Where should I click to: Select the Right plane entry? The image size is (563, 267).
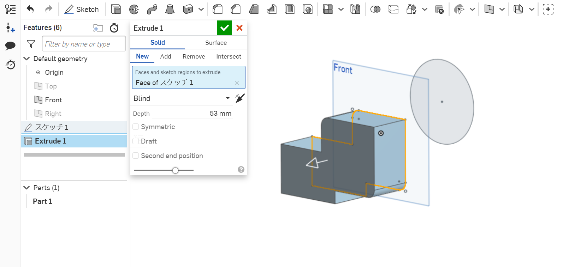[x=53, y=114]
